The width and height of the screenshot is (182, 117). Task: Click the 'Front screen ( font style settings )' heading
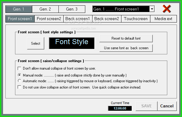(x=47, y=32)
